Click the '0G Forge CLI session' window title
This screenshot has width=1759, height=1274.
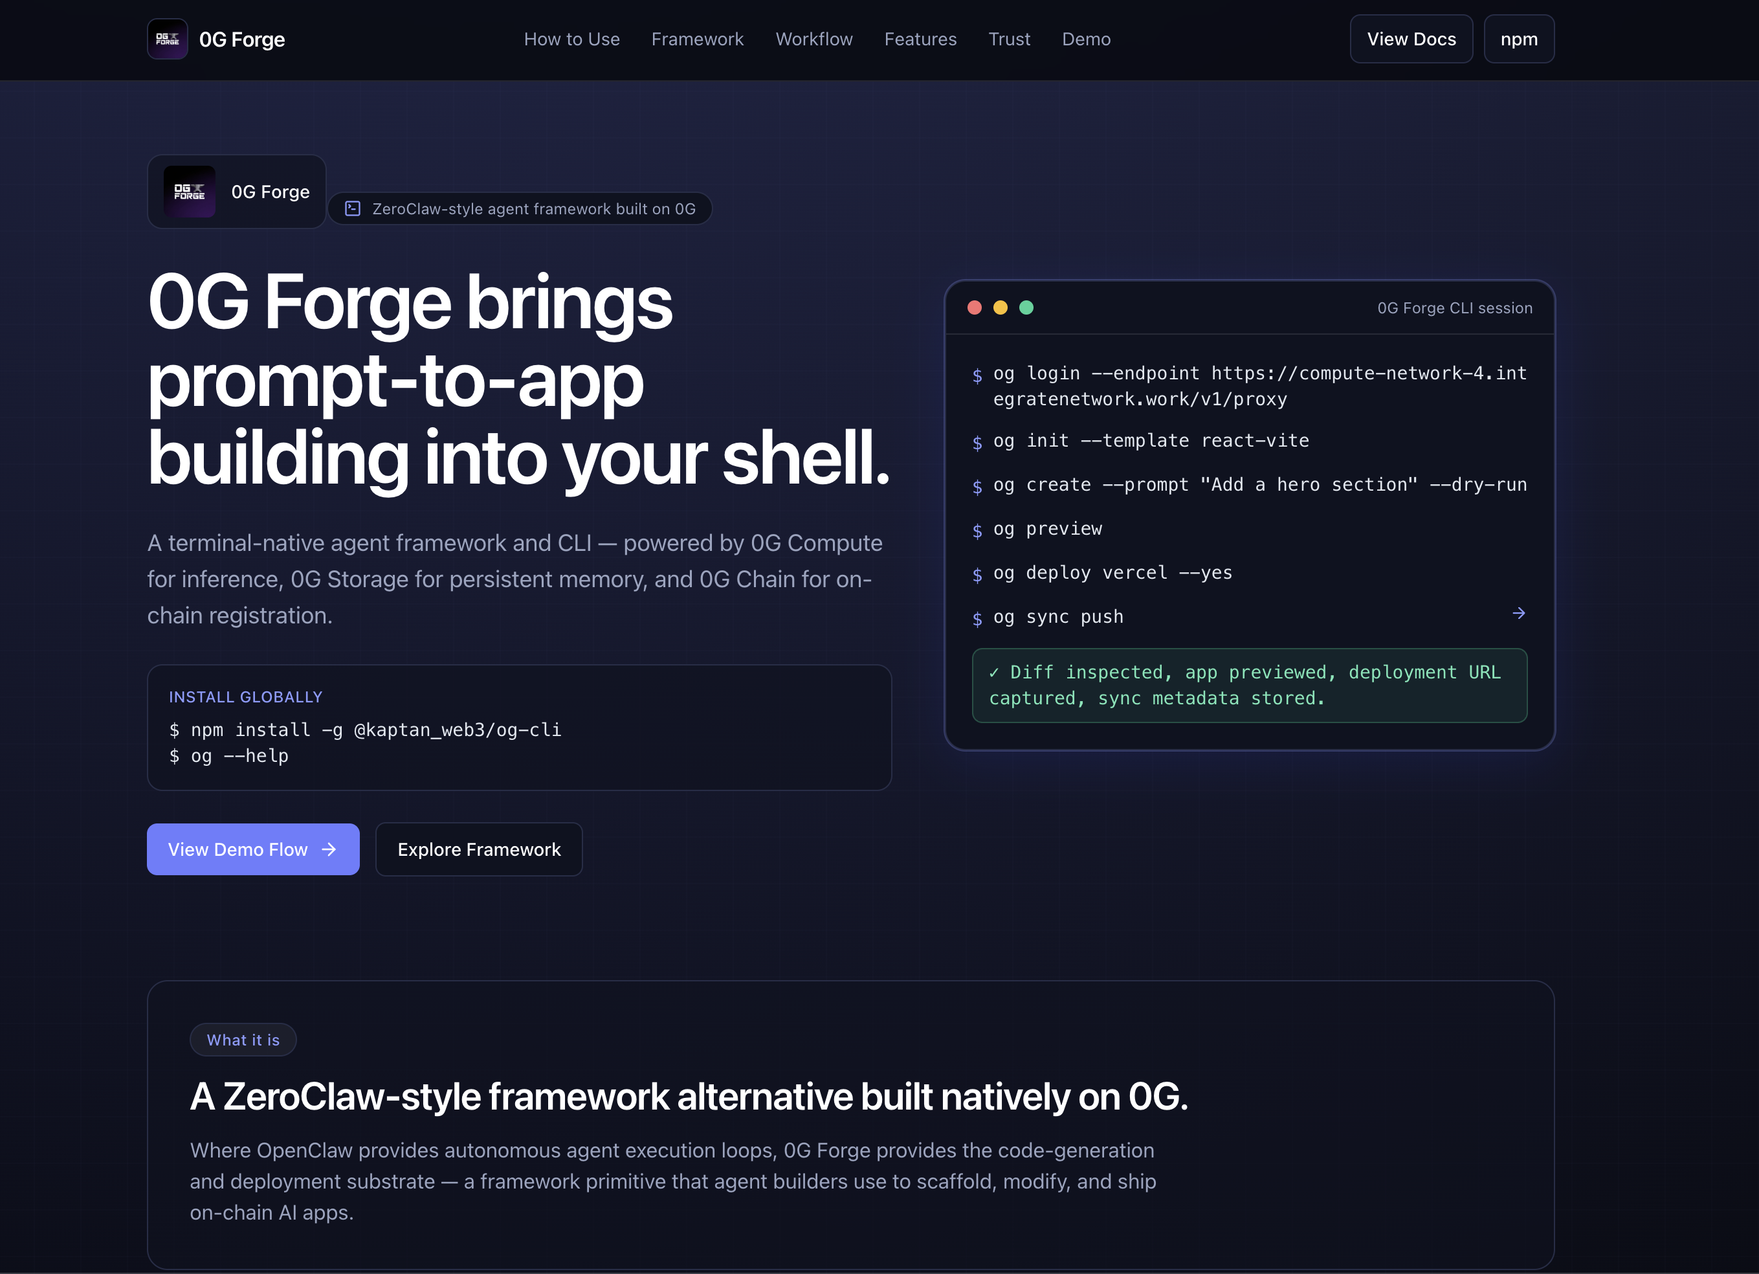coord(1455,308)
